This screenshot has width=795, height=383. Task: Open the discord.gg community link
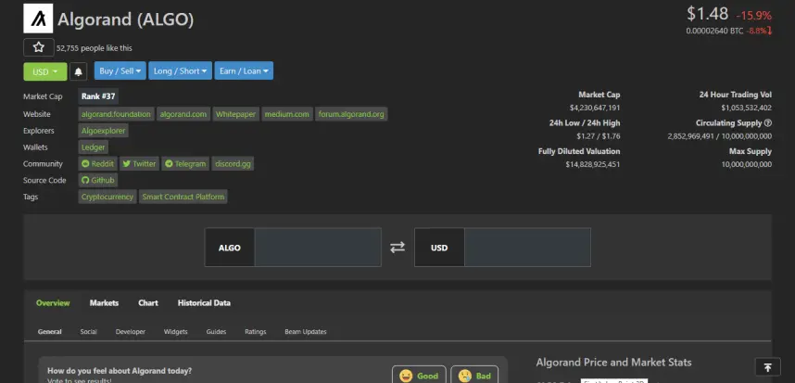click(x=233, y=164)
